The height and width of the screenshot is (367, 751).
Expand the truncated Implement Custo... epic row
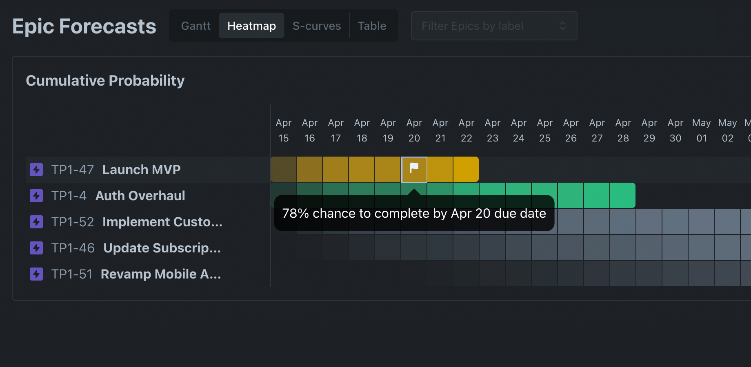coord(162,221)
